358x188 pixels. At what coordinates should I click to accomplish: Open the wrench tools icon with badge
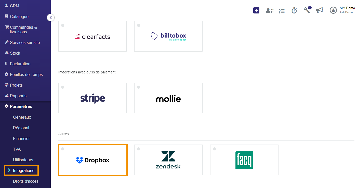pos(307,10)
